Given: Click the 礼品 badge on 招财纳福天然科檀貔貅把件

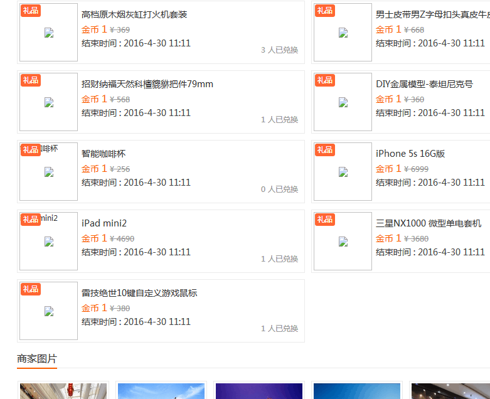Looking at the screenshot, I should click(31, 80).
